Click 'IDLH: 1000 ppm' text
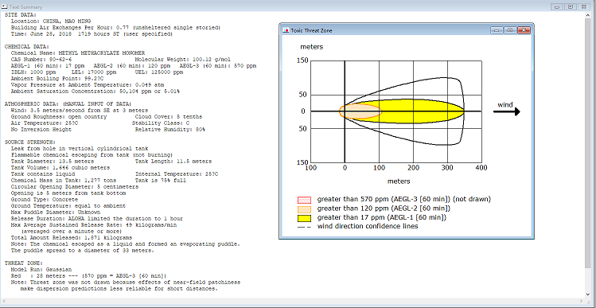Viewport: 596px width, 308px height. click(33, 72)
